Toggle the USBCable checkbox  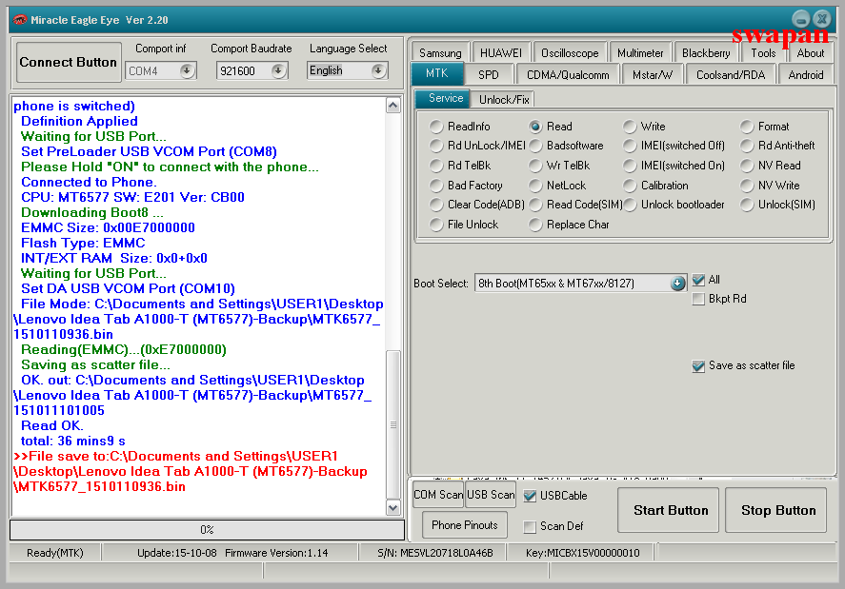pos(530,496)
